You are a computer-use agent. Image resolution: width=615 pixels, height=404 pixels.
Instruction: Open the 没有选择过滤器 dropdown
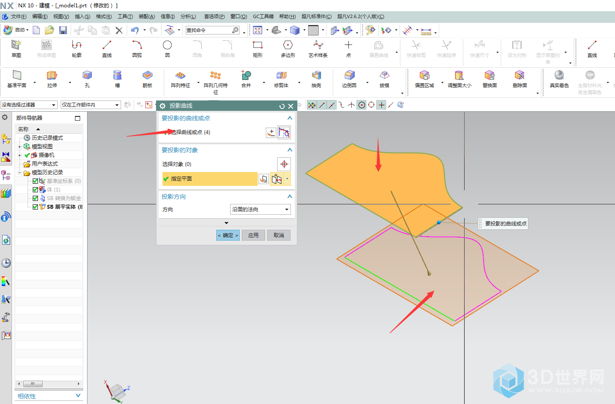[29, 105]
